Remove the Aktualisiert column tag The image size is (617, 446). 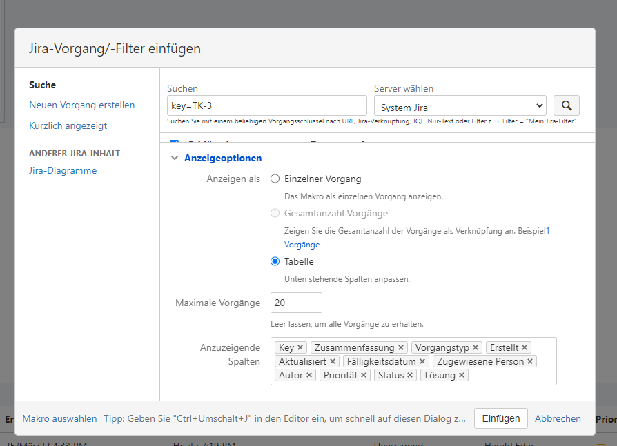[333, 361]
